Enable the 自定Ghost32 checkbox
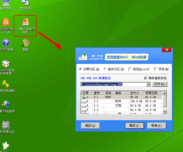 [x=130, y=69]
